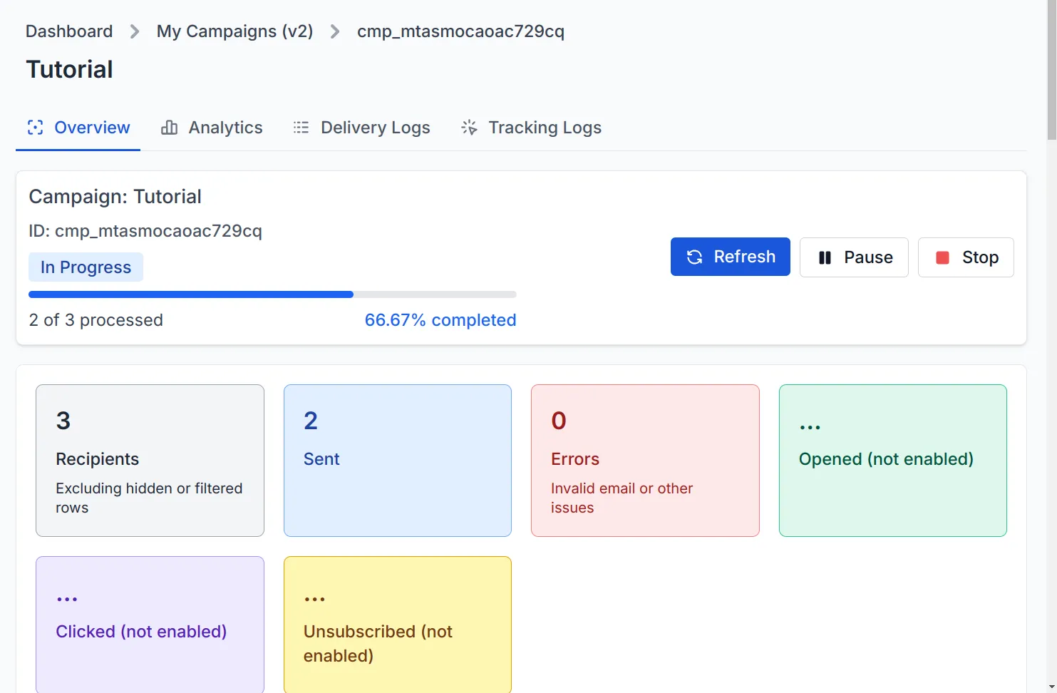Click the campaign progress bar

(272, 294)
